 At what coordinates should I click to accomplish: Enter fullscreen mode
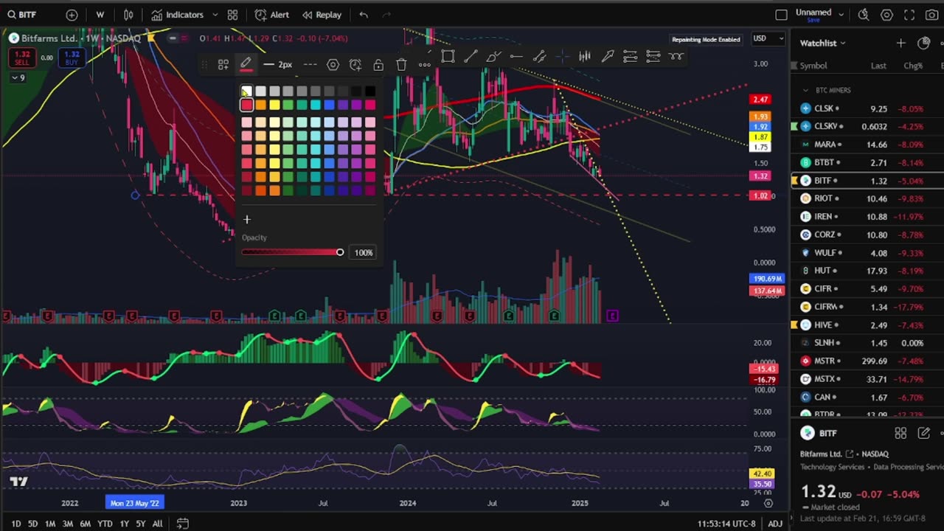click(909, 15)
